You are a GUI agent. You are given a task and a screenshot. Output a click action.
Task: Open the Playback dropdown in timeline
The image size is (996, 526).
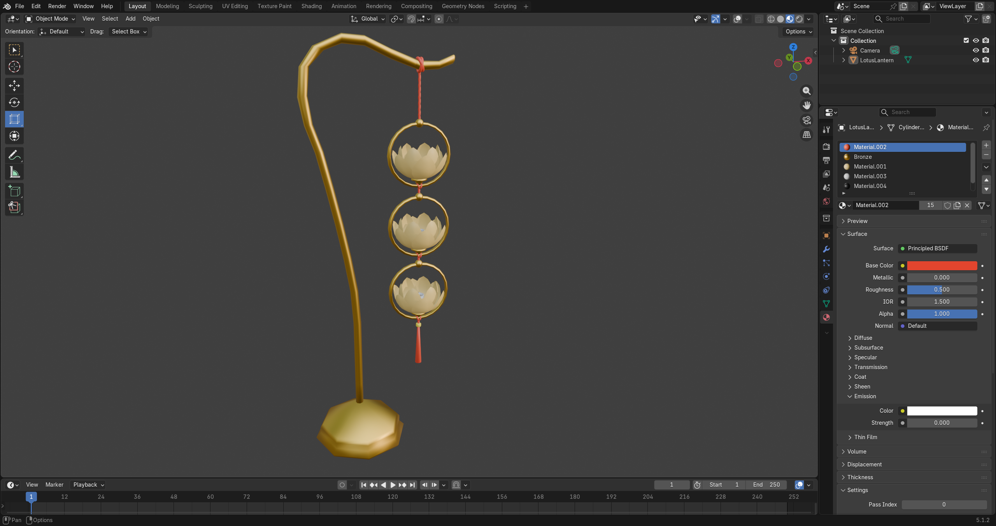point(89,485)
